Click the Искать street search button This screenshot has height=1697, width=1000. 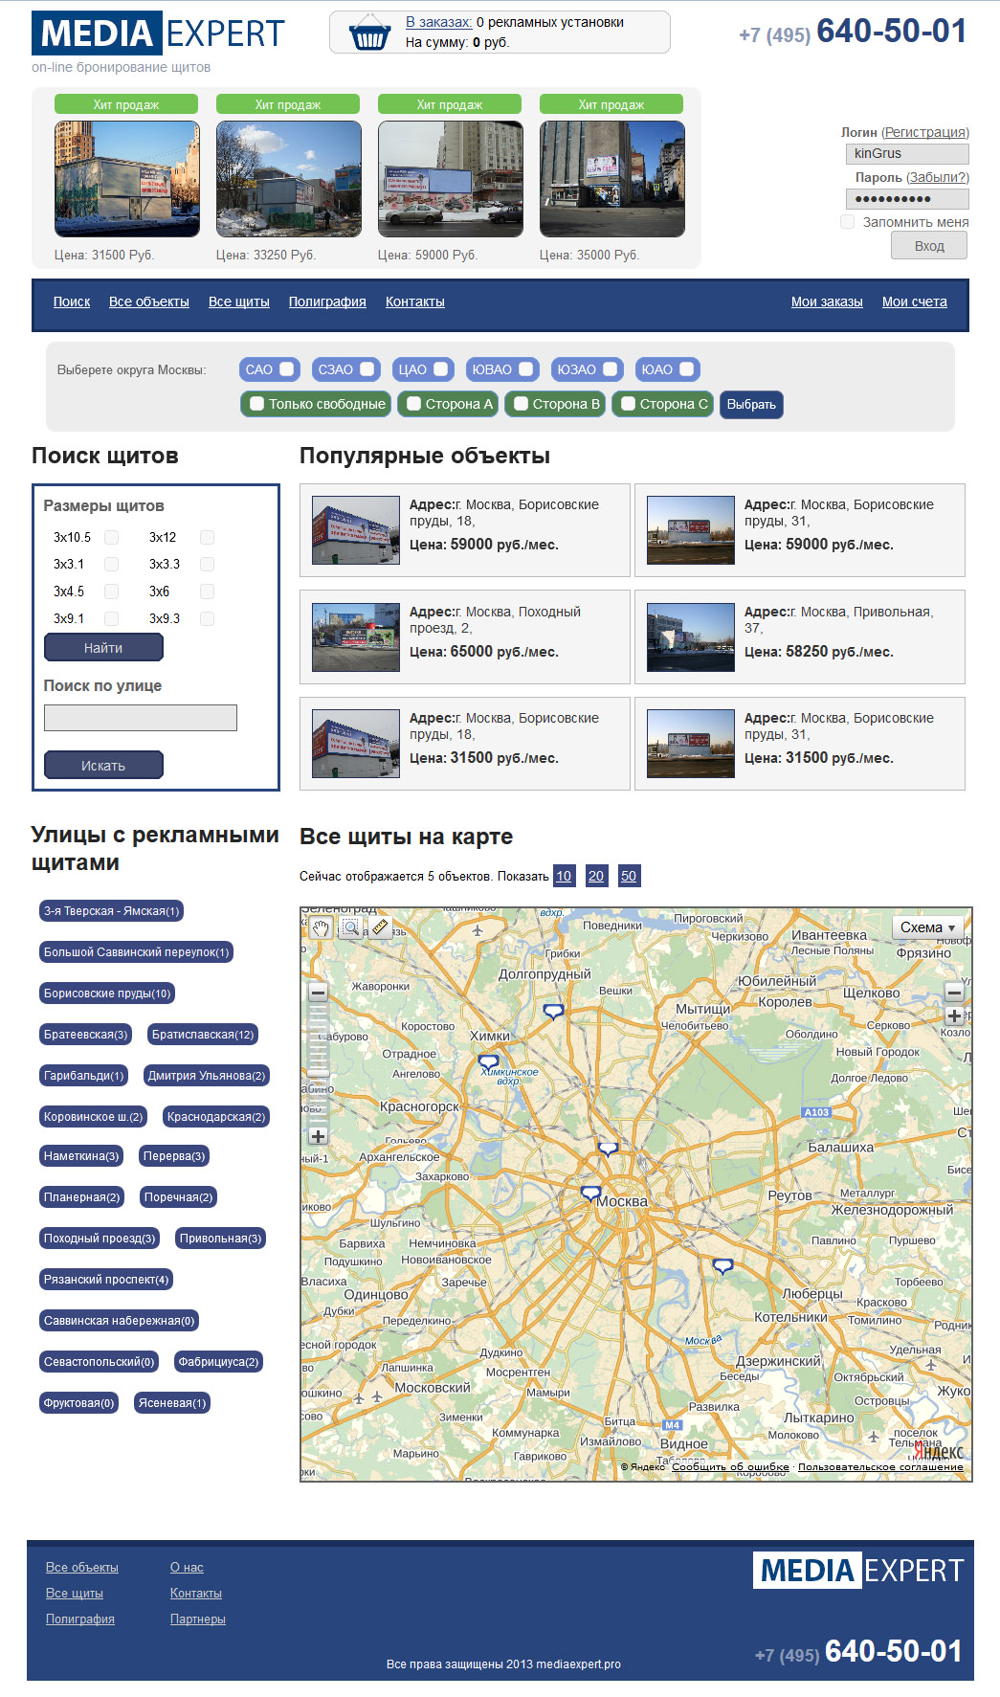coord(103,766)
